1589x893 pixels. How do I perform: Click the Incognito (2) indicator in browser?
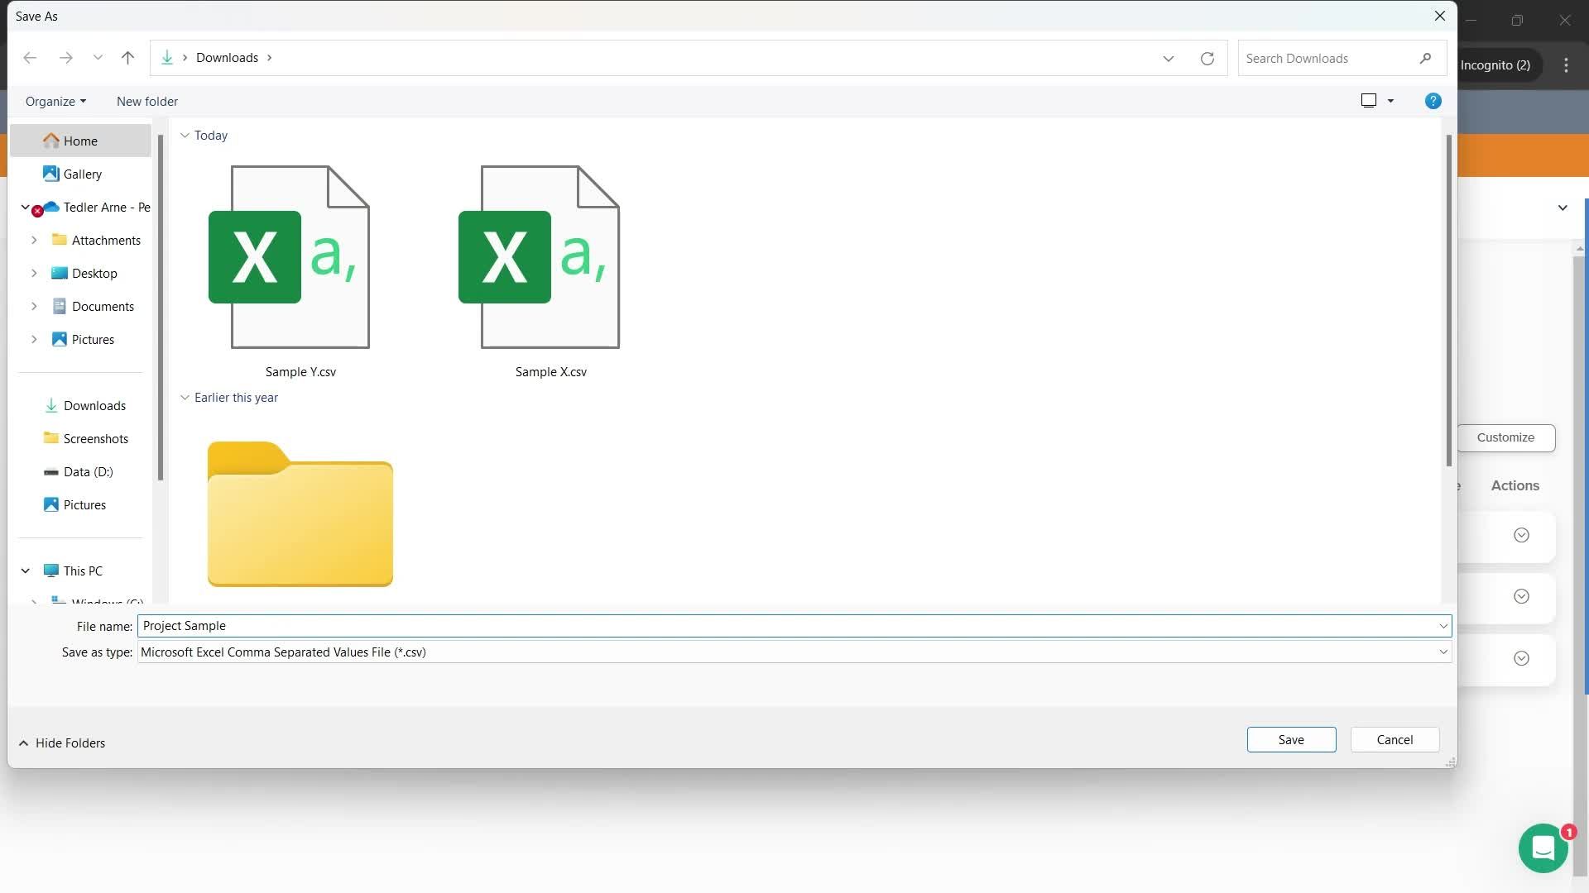tap(1495, 65)
